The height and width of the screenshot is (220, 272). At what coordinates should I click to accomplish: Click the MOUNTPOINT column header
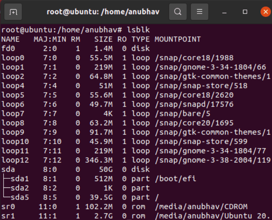(178, 39)
